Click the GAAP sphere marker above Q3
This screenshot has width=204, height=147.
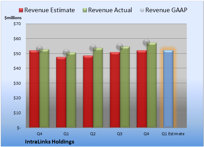tap(120, 47)
